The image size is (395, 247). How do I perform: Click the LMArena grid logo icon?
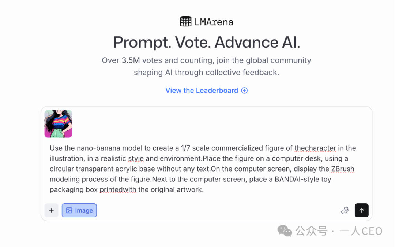point(186,22)
